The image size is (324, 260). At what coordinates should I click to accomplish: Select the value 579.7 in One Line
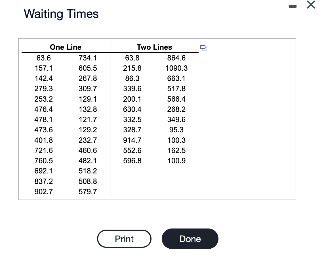(88, 192)
